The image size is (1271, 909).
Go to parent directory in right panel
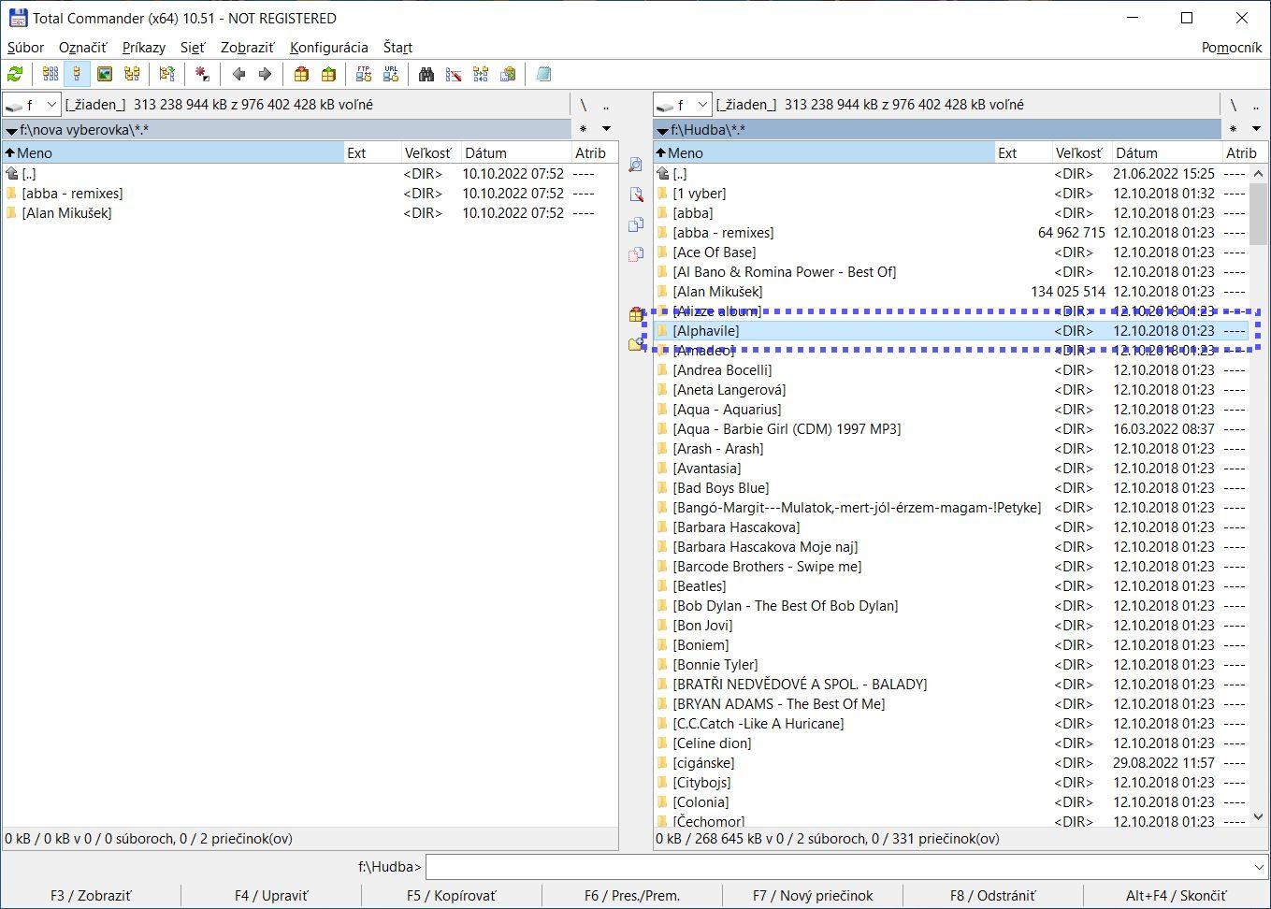1256,105
